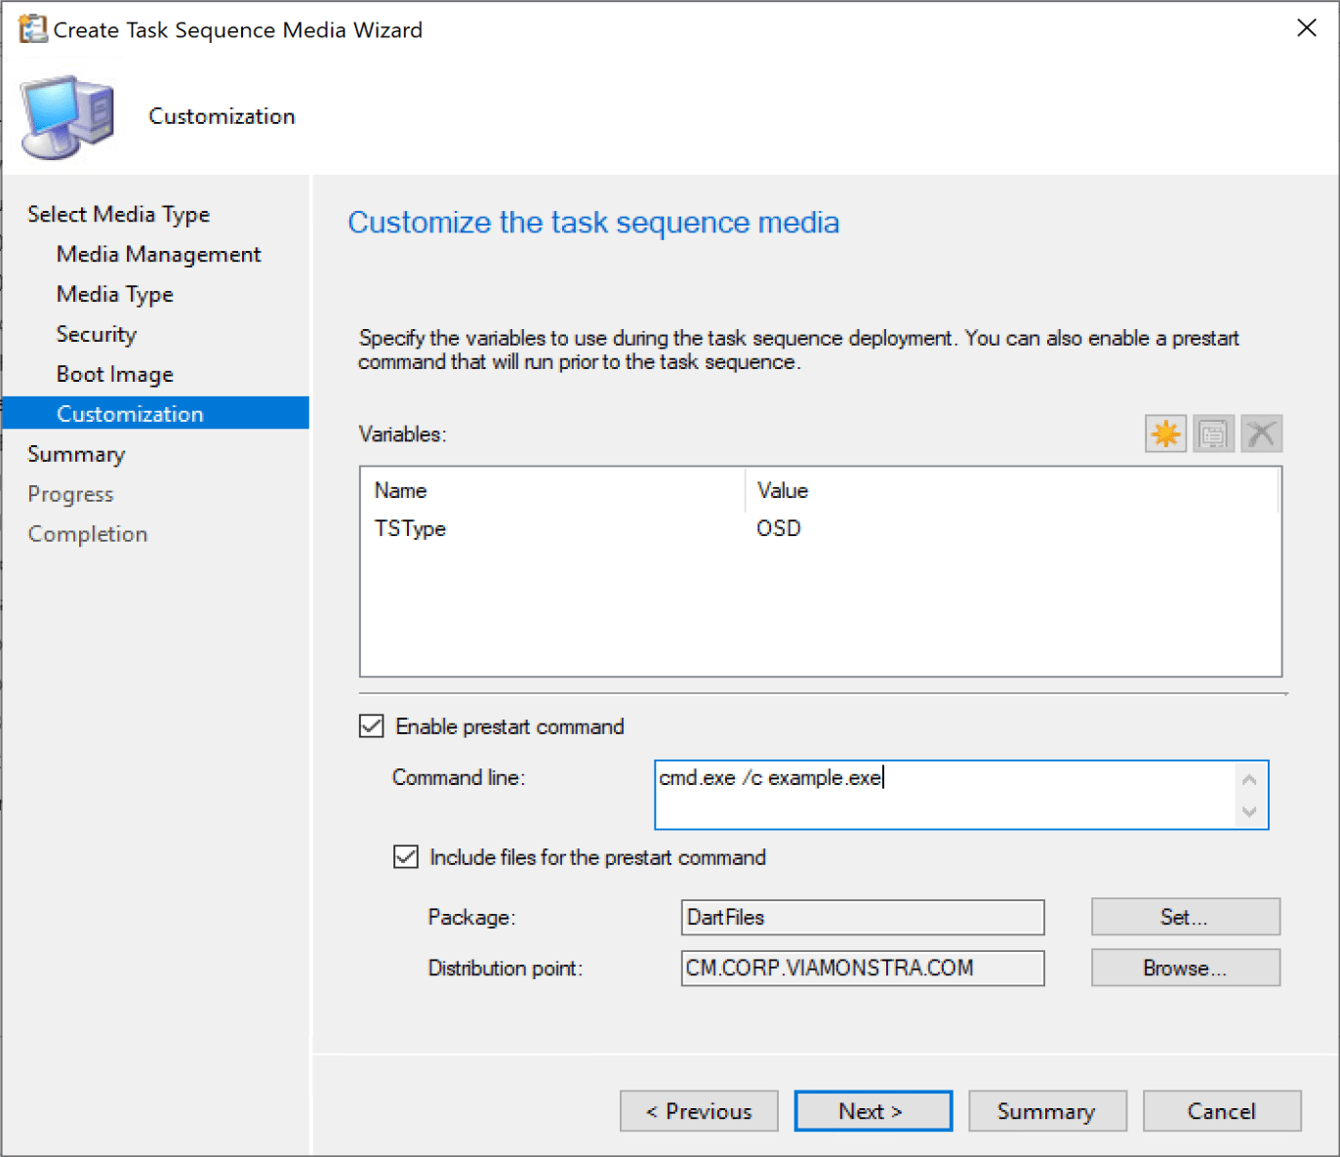Select Media Management in the left pane

[158, 253]
